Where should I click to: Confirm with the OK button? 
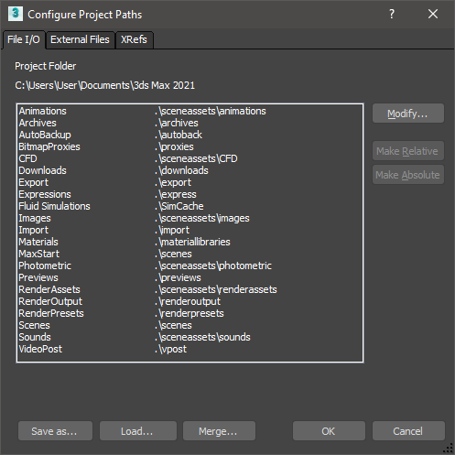point(329,431)
